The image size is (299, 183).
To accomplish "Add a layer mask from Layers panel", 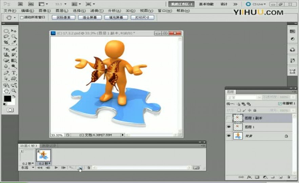I will point(257,177).
